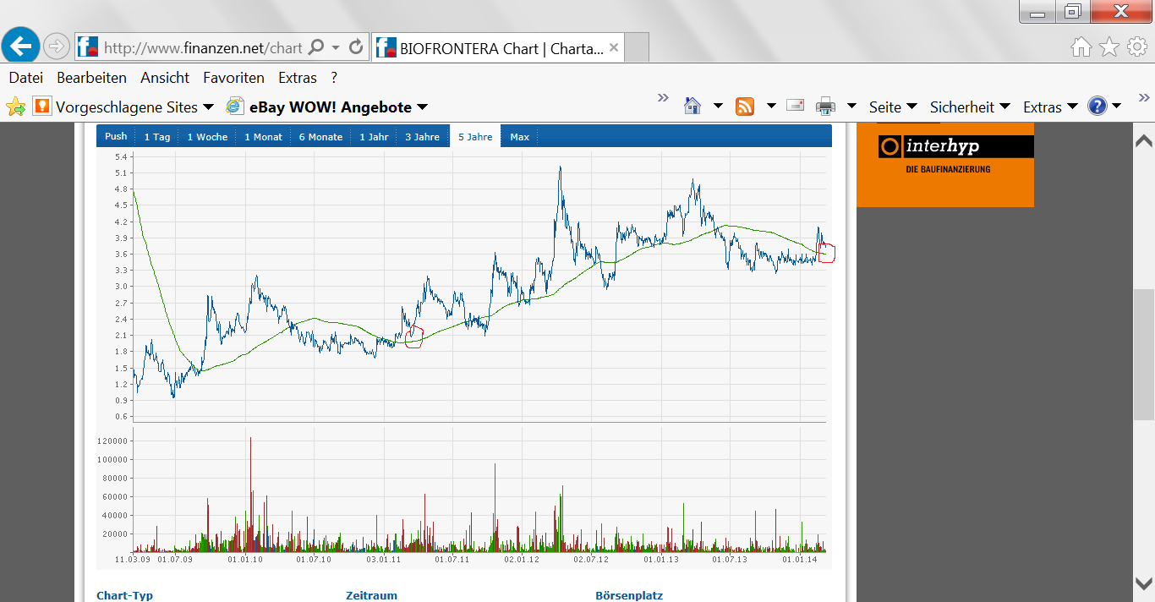Click the 120000 volume axis label
This screenshot has width=1155, height=602.
[x=112, y=441]
